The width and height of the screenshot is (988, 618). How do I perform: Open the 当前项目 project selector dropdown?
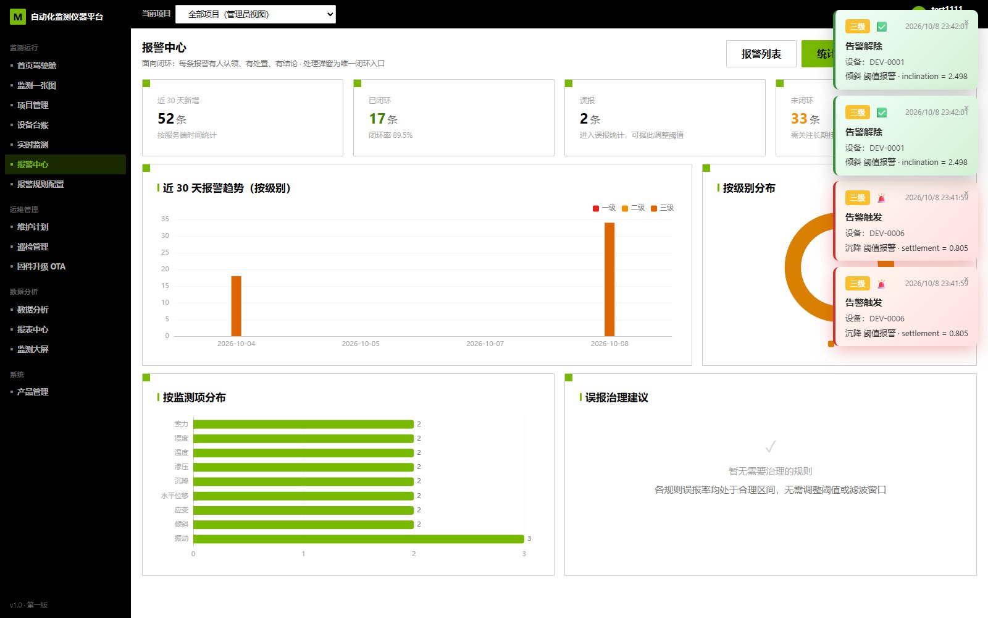(256, 14)
